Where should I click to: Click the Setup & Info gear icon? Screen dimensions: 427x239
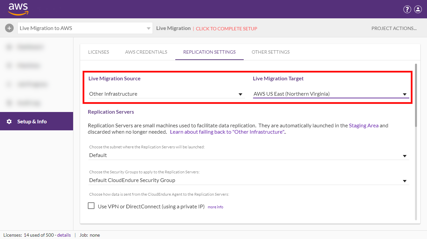[9, 122]
